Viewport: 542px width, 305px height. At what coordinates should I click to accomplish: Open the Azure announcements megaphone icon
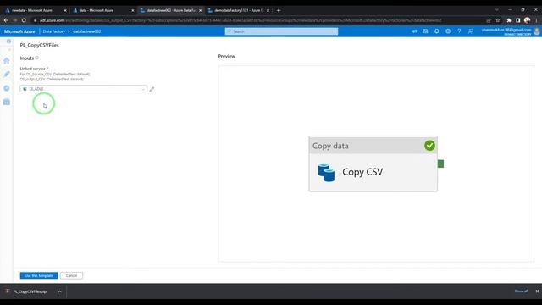click(414, 31)
